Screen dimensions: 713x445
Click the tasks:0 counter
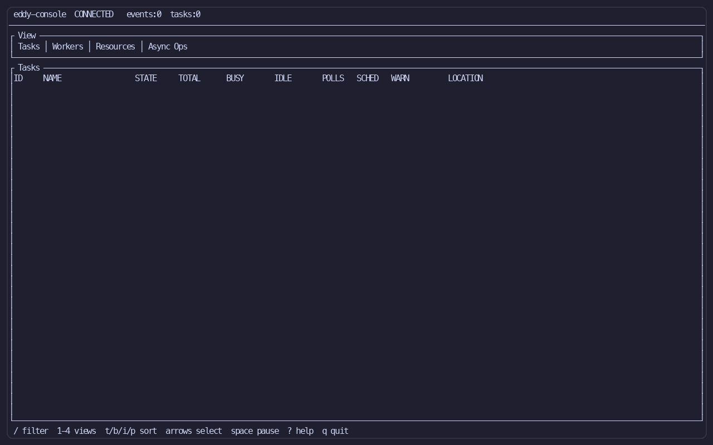[x=185, y=14]
